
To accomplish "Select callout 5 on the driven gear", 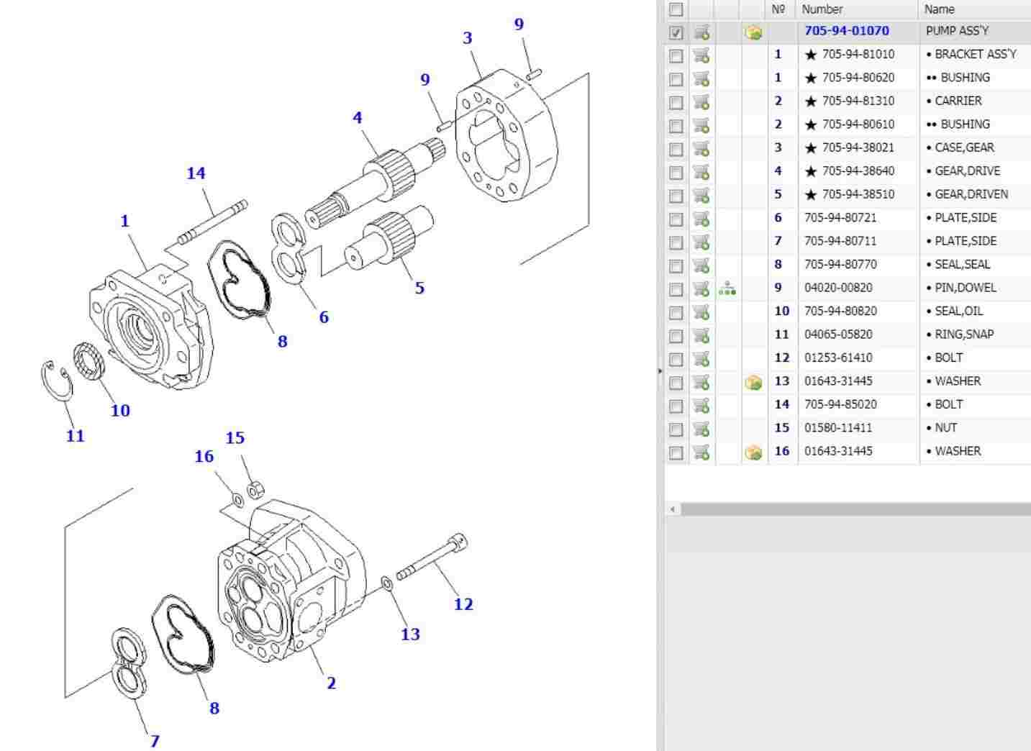I will coord(419,288).
